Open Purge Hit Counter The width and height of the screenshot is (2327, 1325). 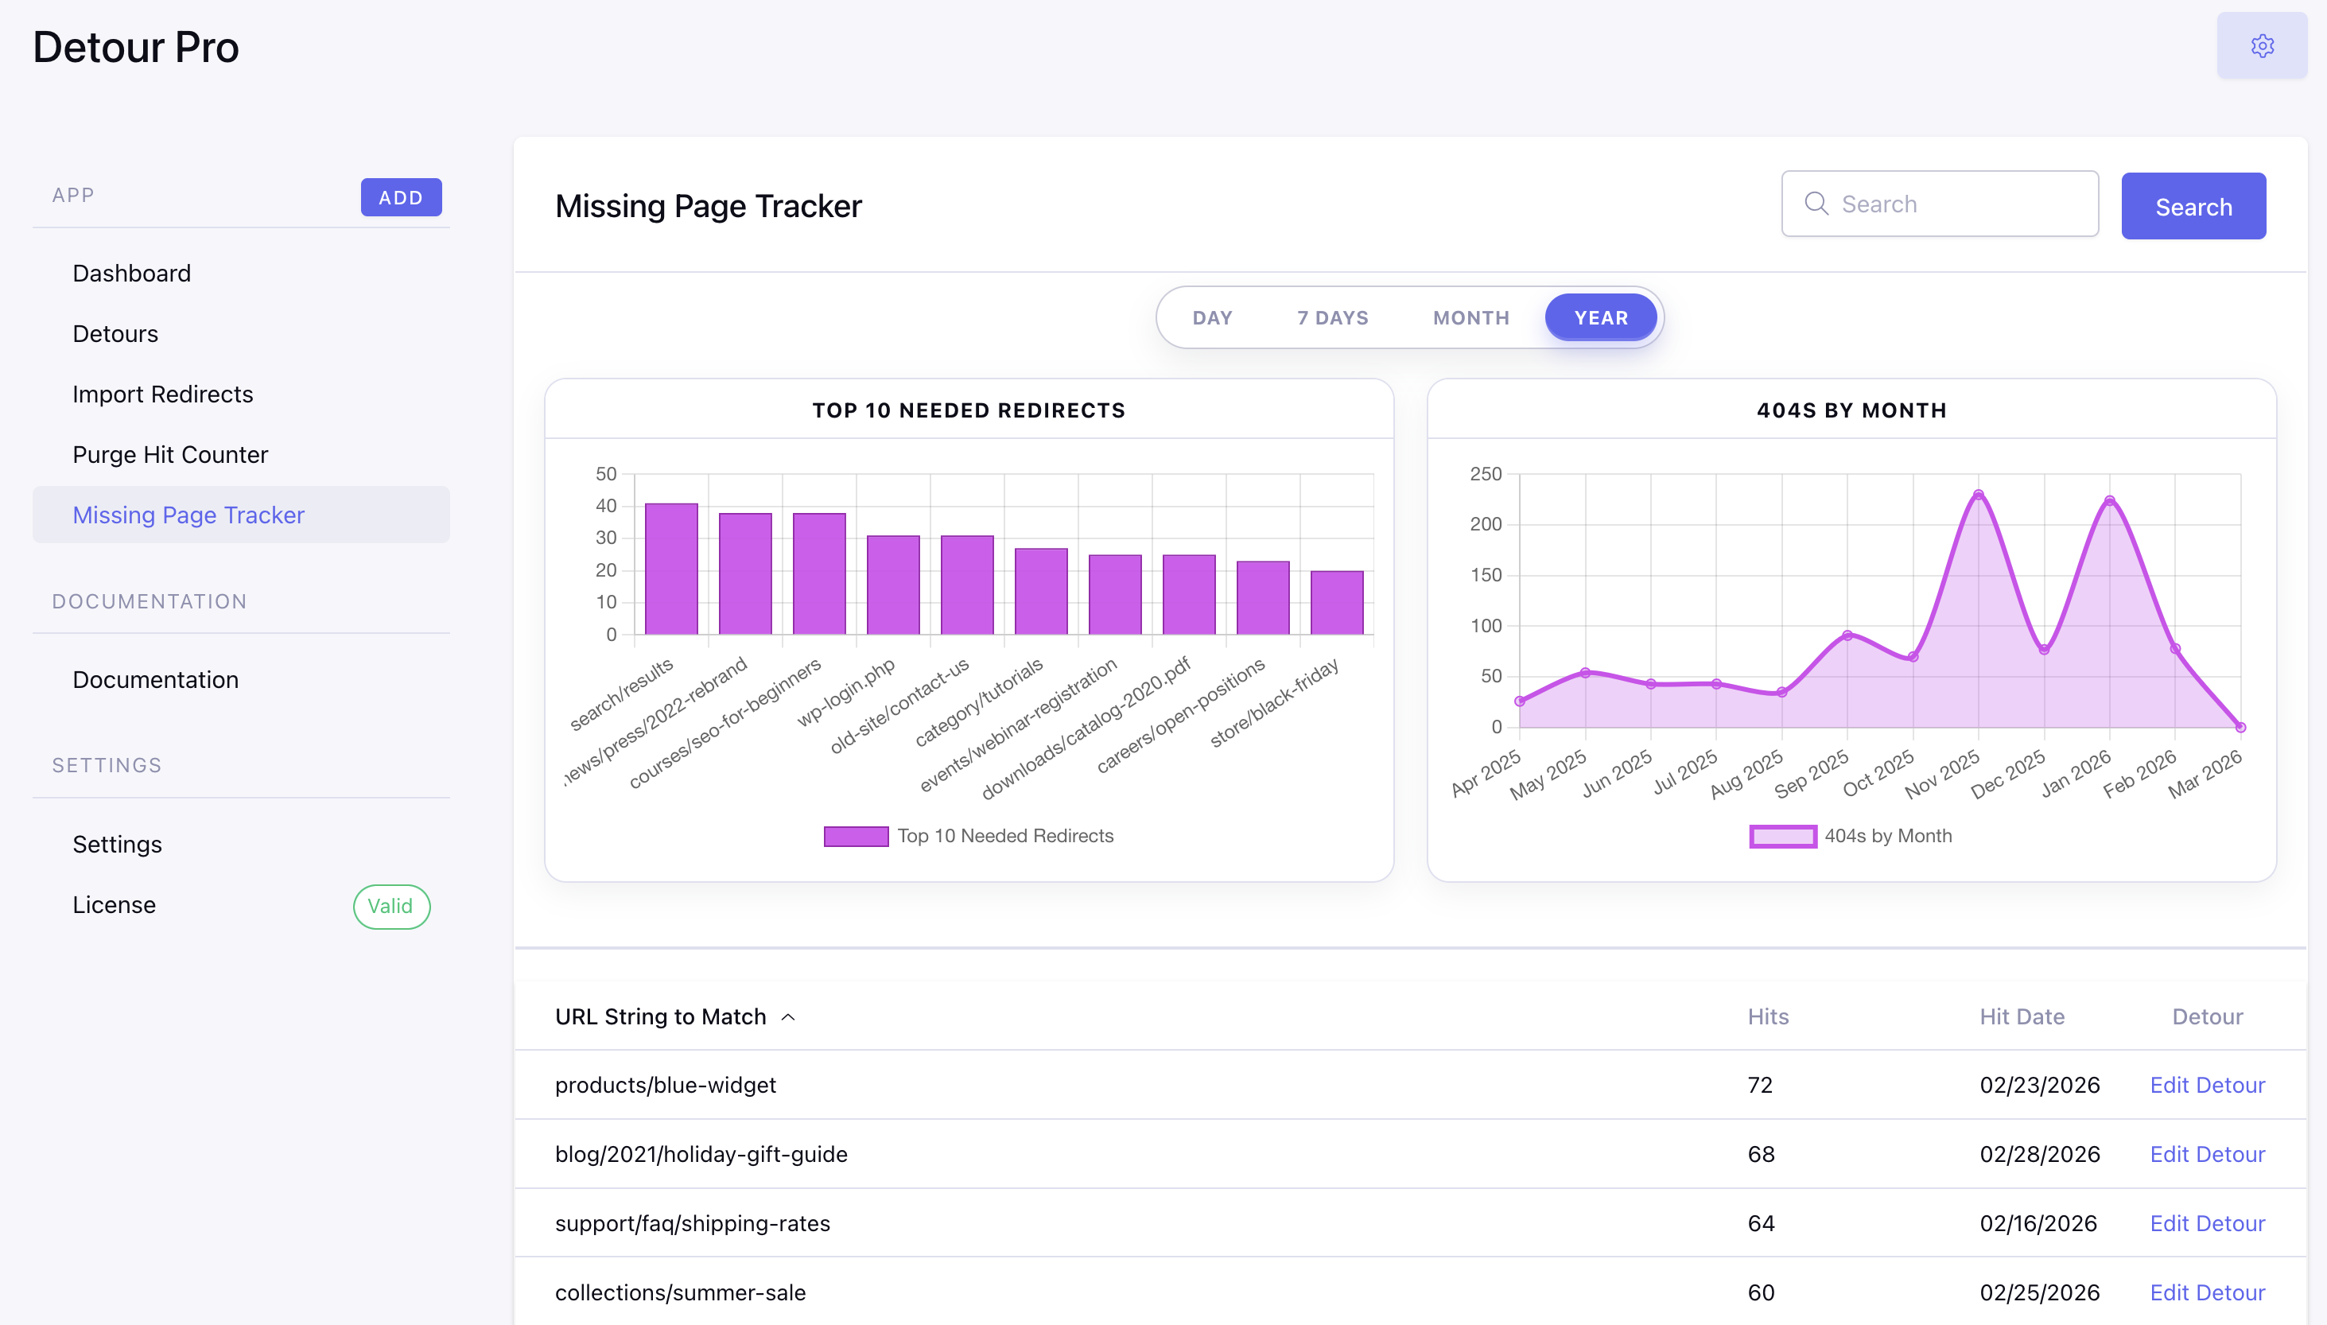tap(170, 454)
